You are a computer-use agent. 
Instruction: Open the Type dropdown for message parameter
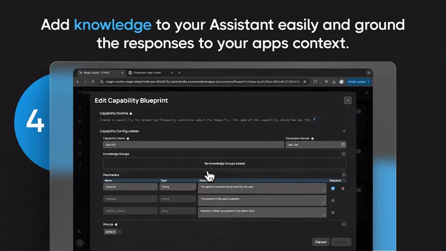177,199
